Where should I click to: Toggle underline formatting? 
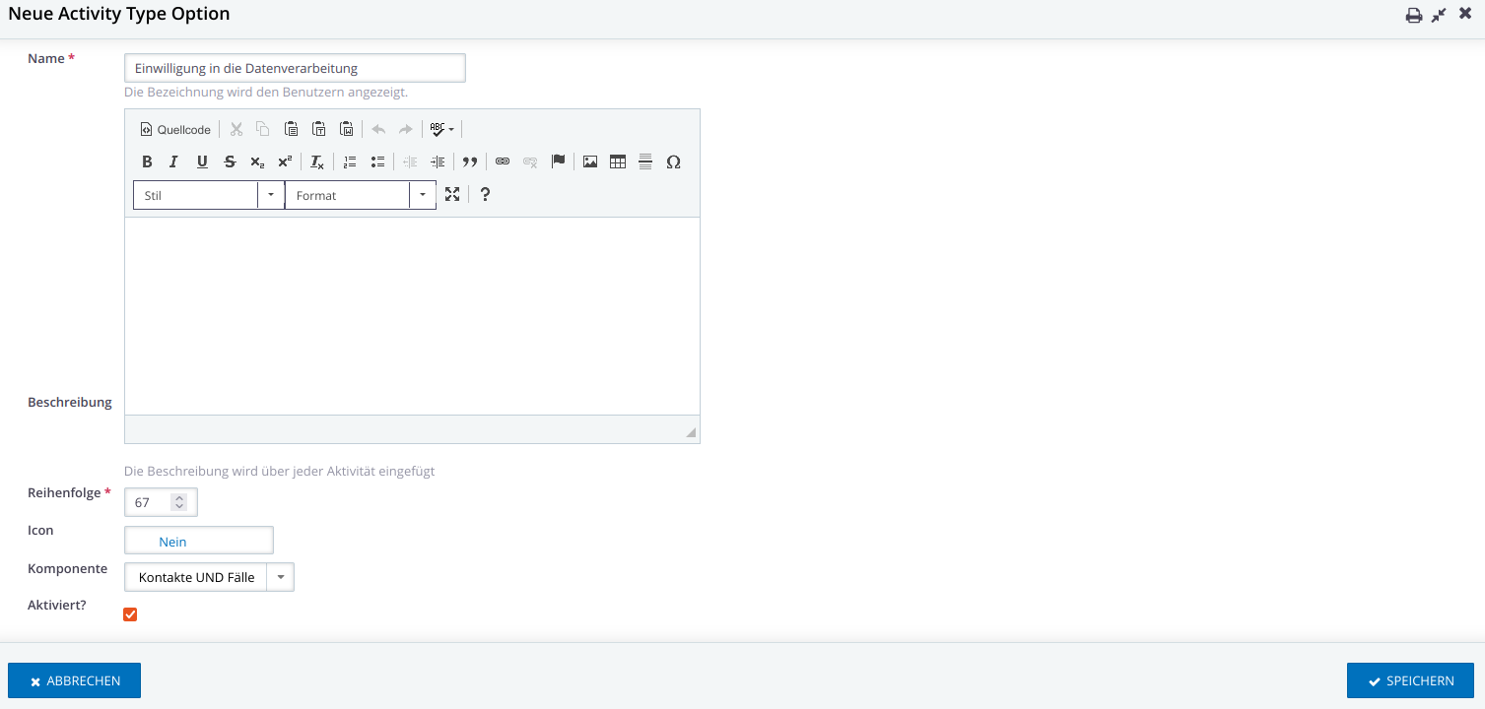202,162
